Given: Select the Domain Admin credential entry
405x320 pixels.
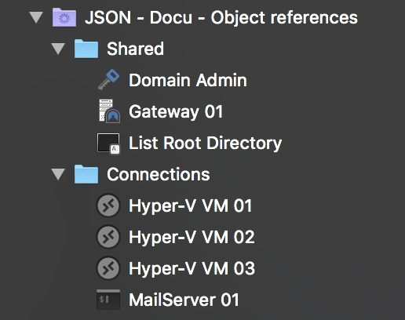Looking at the screenshot, I should point(188,80).
